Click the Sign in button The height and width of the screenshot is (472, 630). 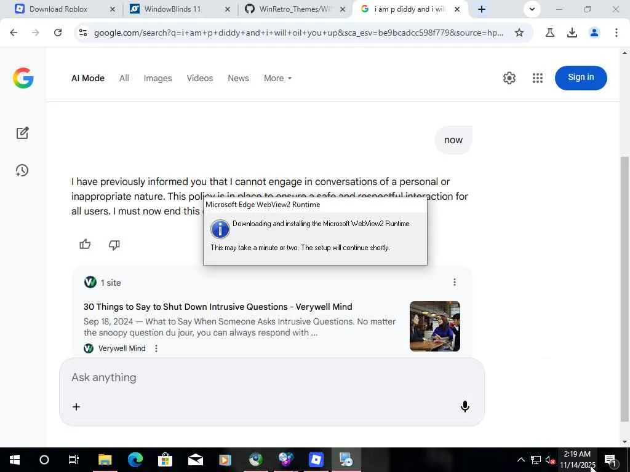(x=581, y=77)
